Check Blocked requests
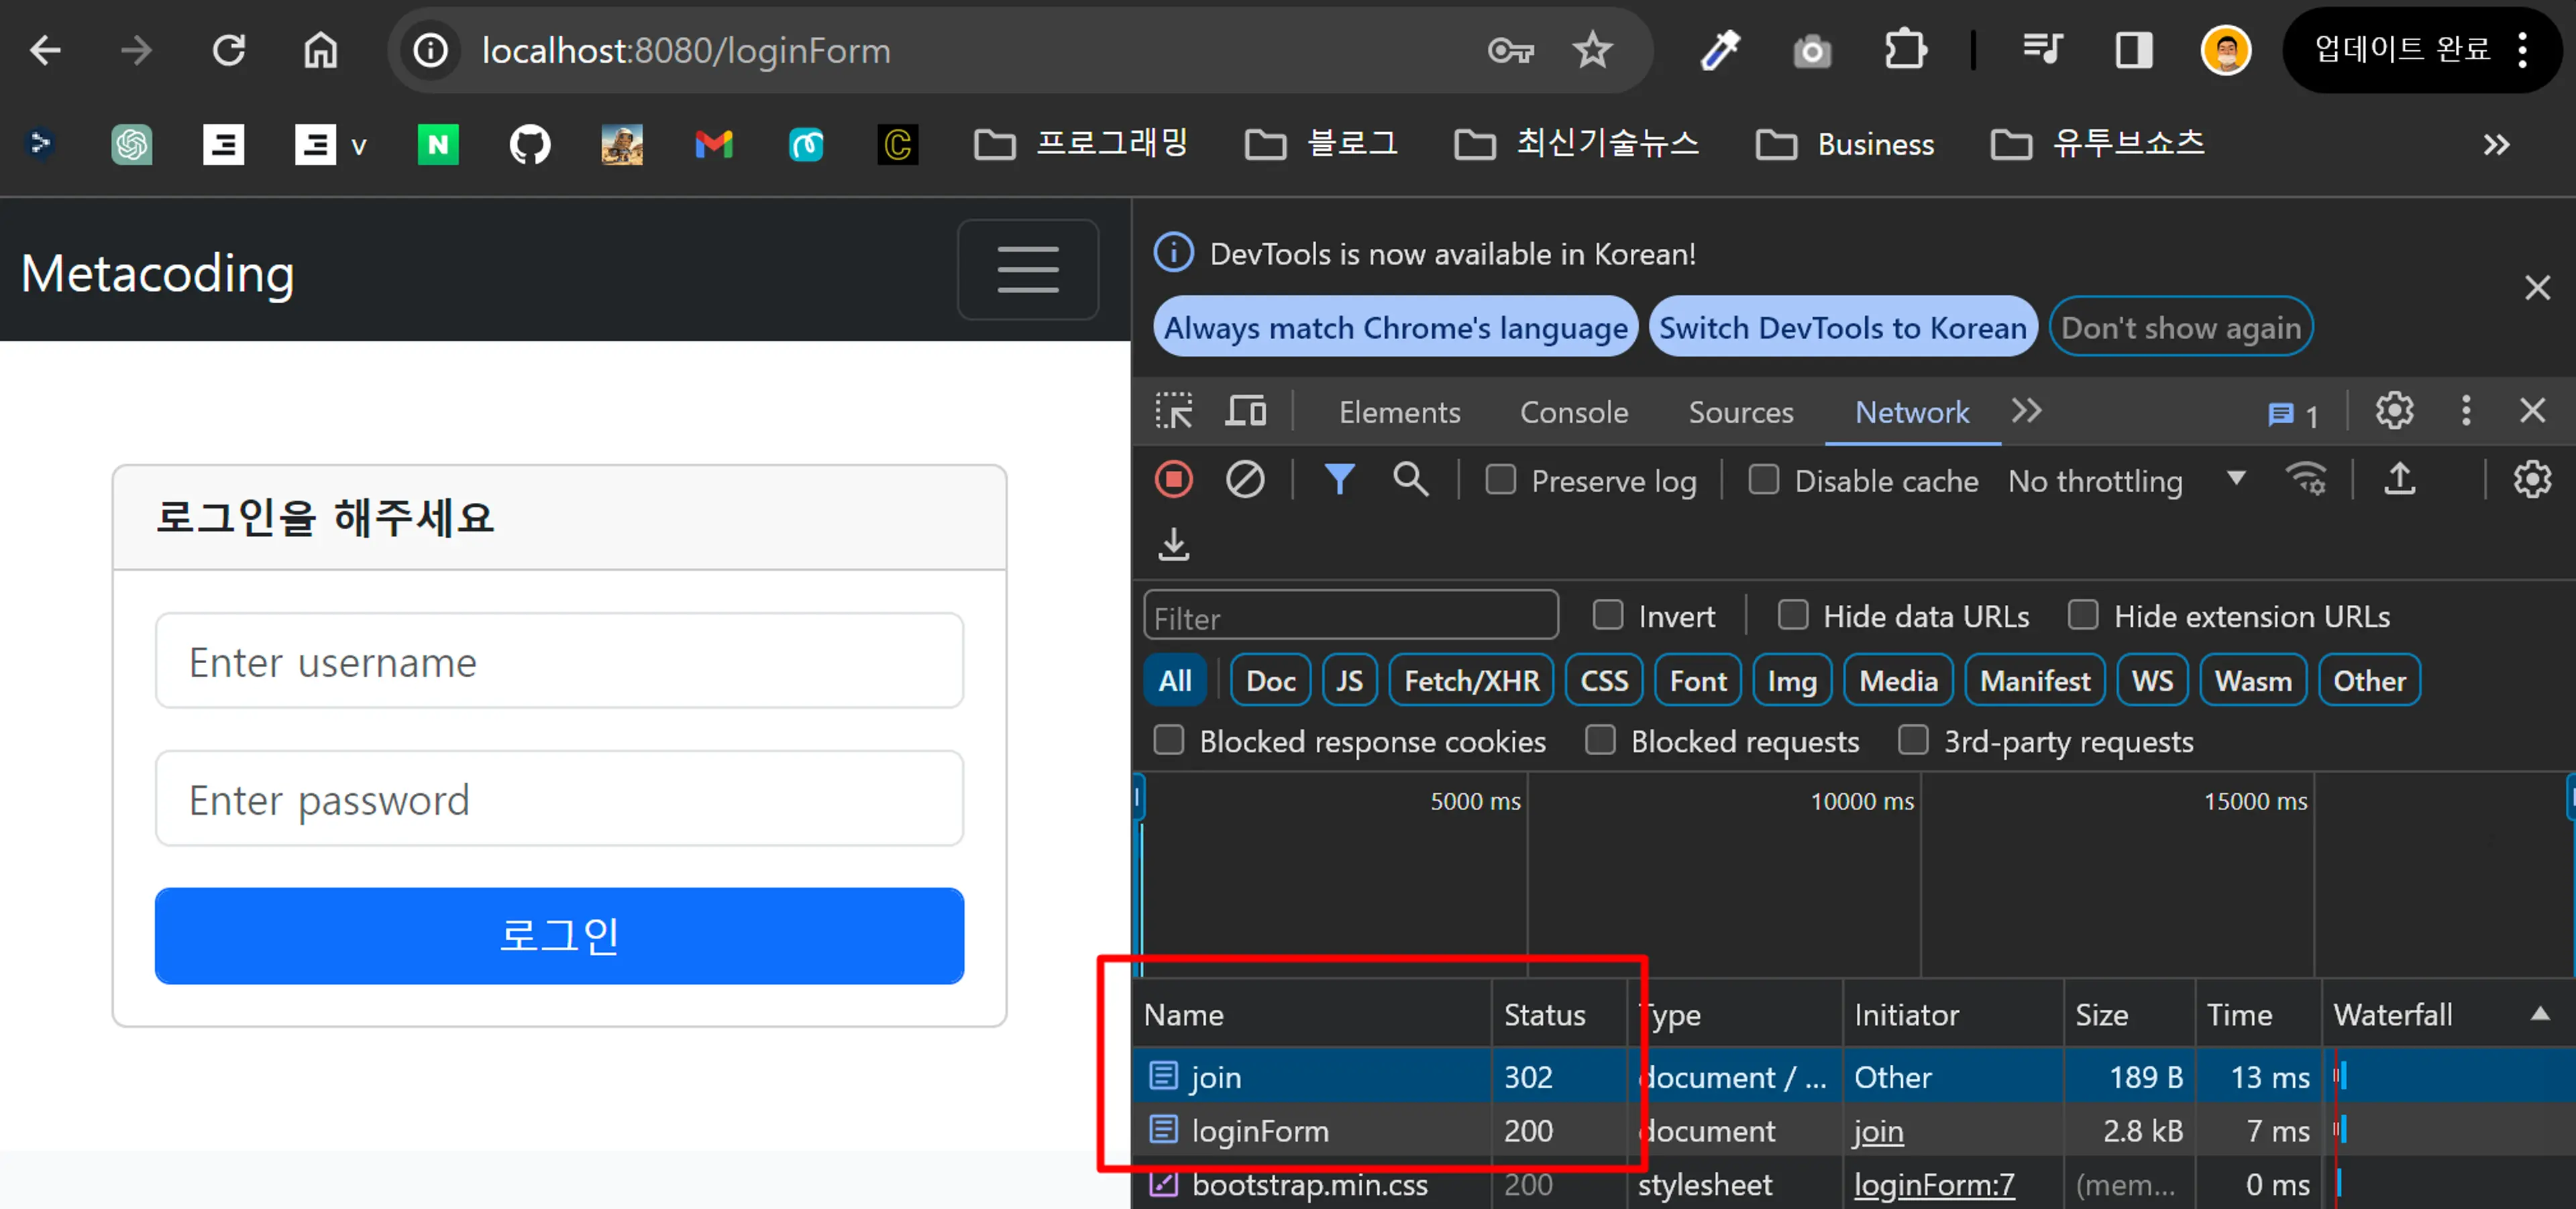 pyautogui.click(x=1600, y=740)
